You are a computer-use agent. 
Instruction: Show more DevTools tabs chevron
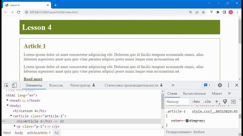pyautogui.click(x=173, y=85)
